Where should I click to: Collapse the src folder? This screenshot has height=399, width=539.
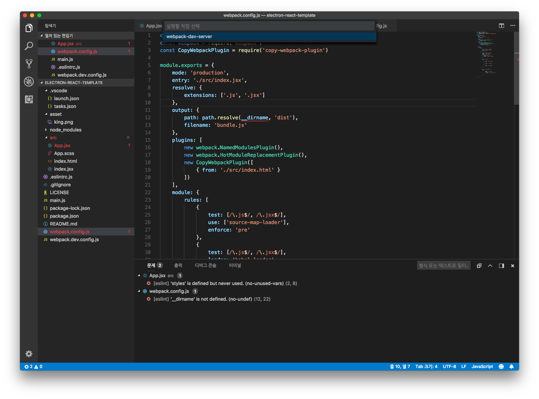(x=46, y=138)
